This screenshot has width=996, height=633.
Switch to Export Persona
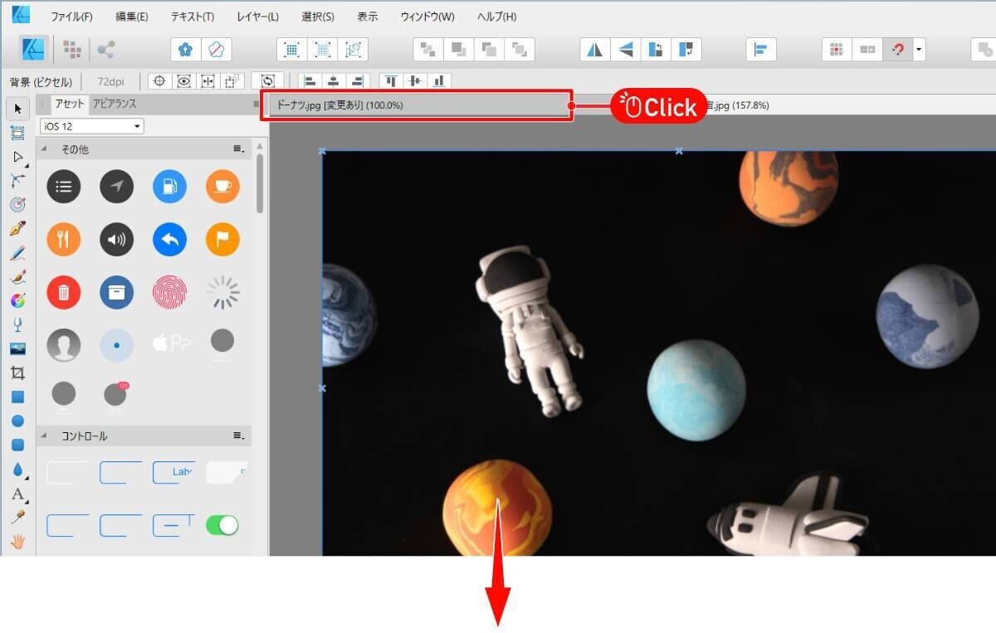click(105, 50)
